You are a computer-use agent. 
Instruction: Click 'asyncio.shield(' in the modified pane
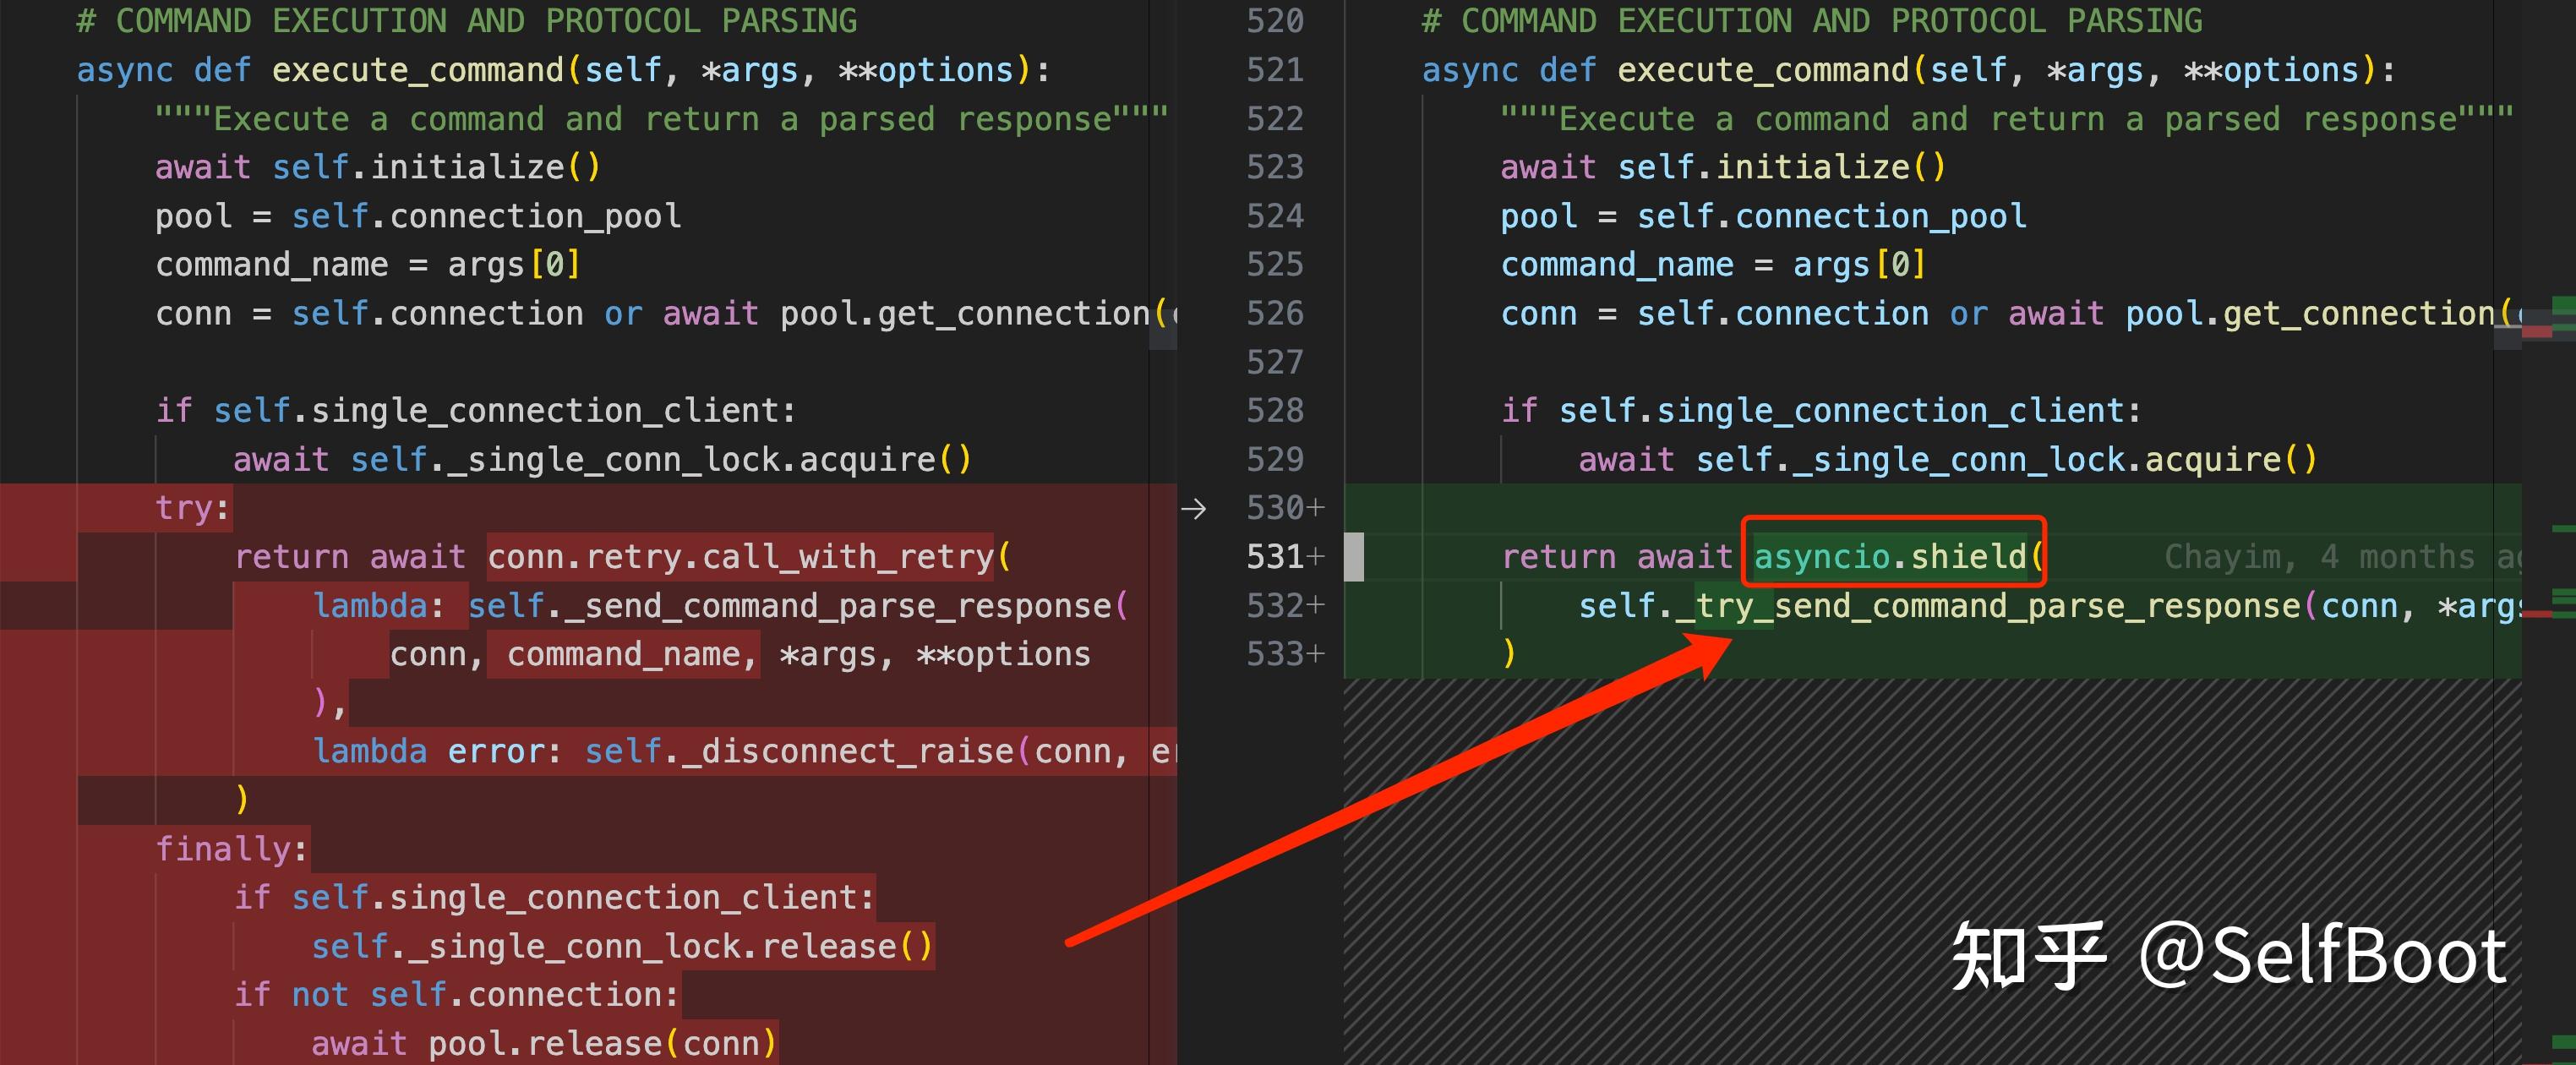[1898, 557]
